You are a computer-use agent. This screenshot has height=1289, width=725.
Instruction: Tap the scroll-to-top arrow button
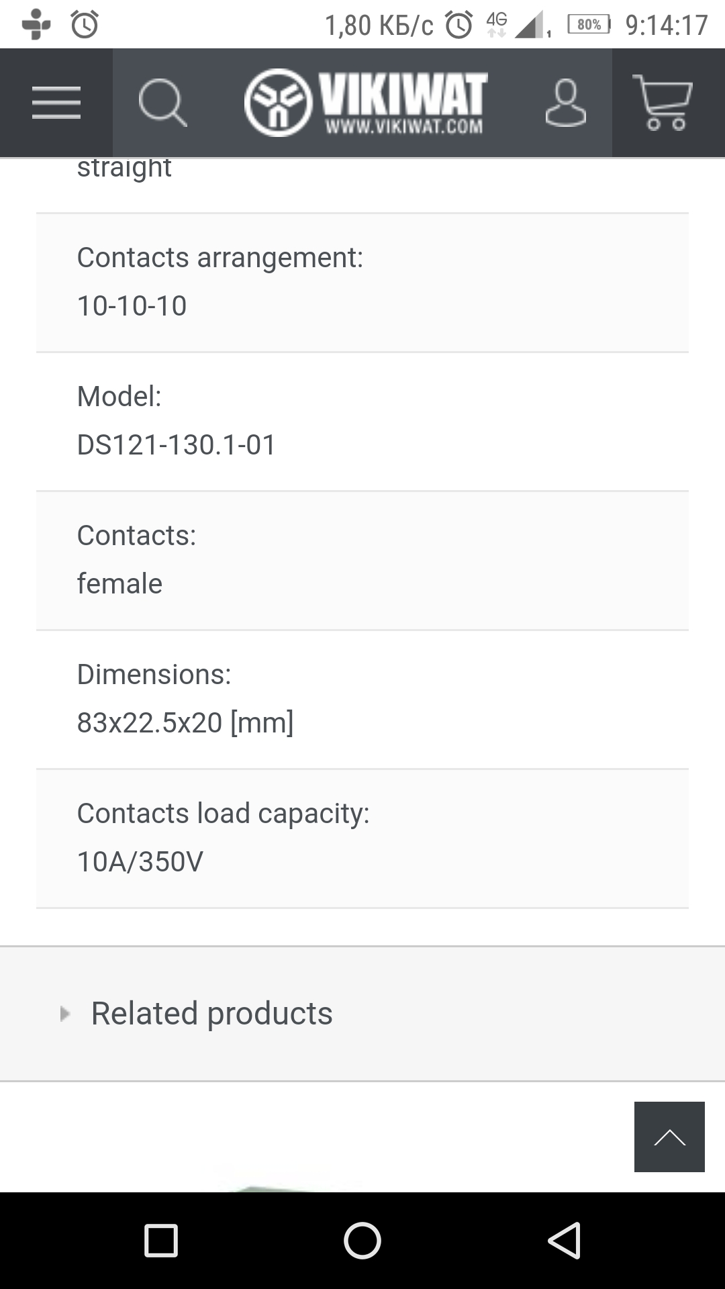point(669,1137)
